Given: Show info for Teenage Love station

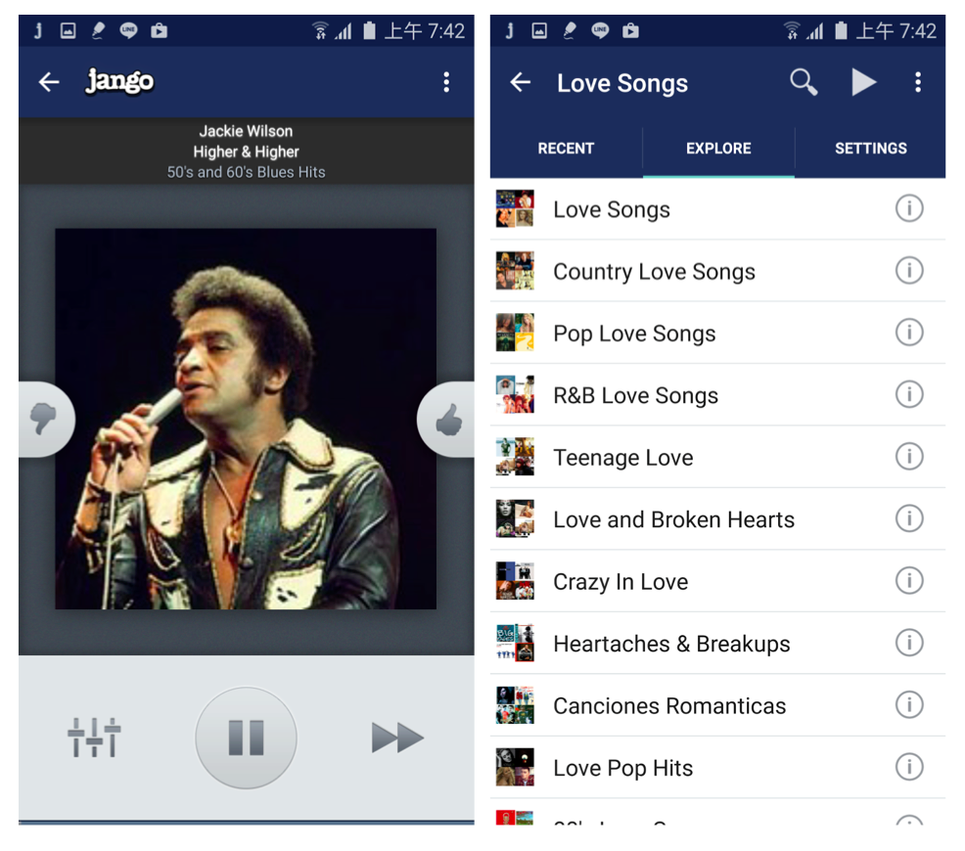Looking at the screenshot, I should tap(909, 457).
